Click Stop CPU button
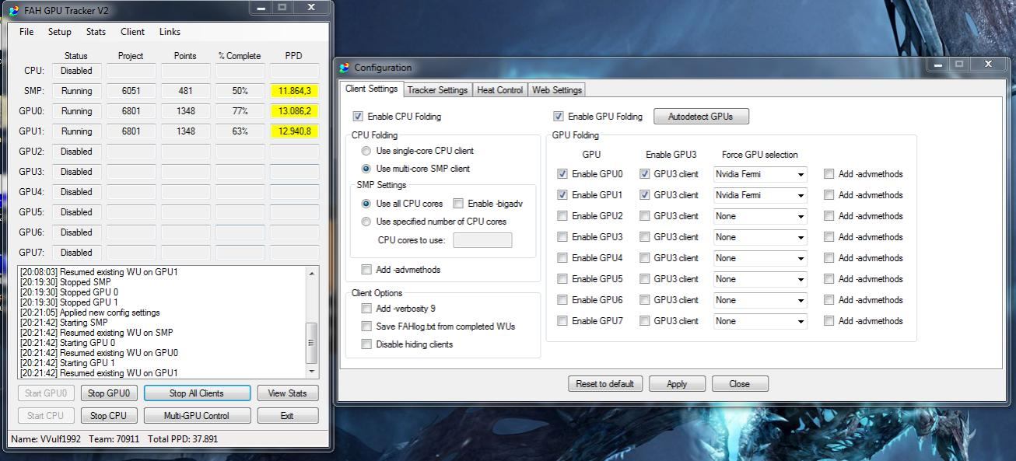Viewport: 1016px width, 461px height. (x=108, y=416)
